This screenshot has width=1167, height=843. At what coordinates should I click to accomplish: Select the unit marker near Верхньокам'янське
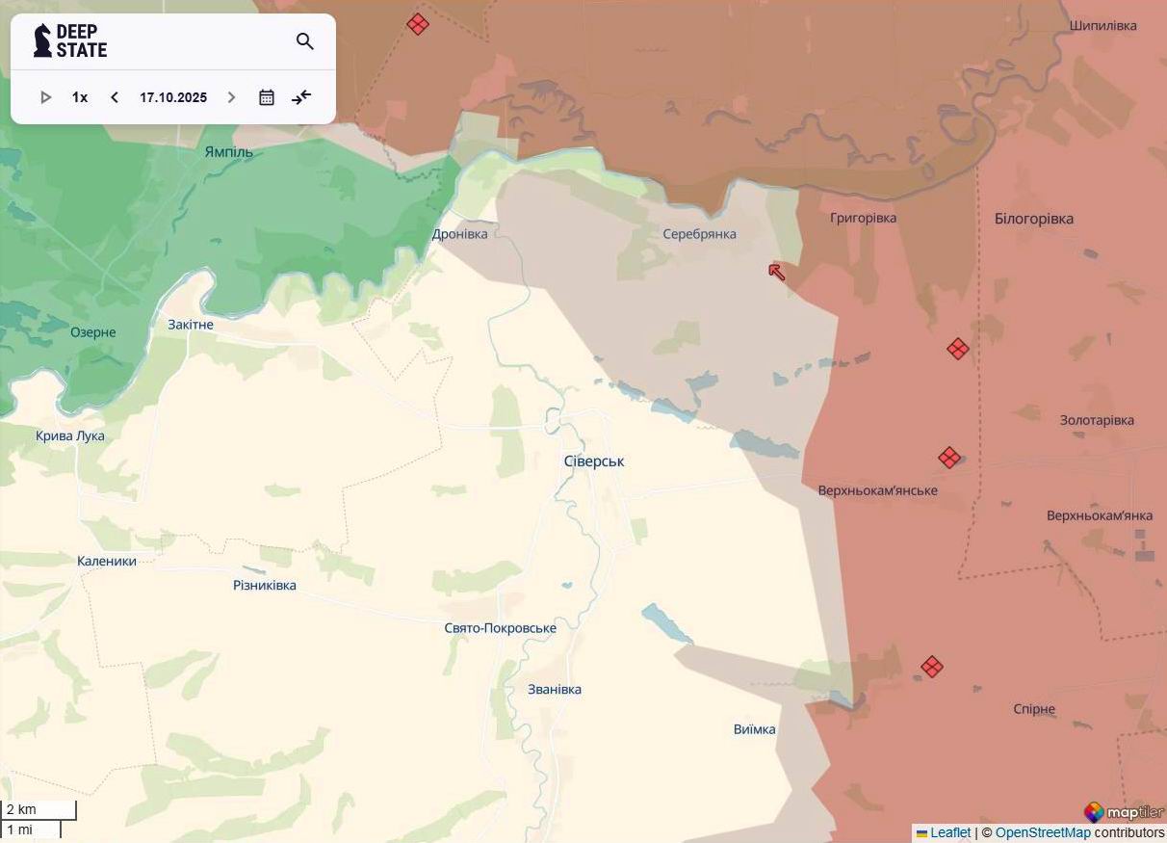[x=949, y=458]
